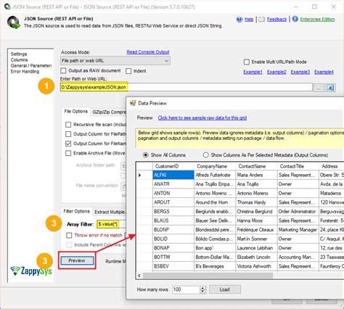Open the Columns section in left pane
This screenshot has height=309, width=344.
point(19,59)
